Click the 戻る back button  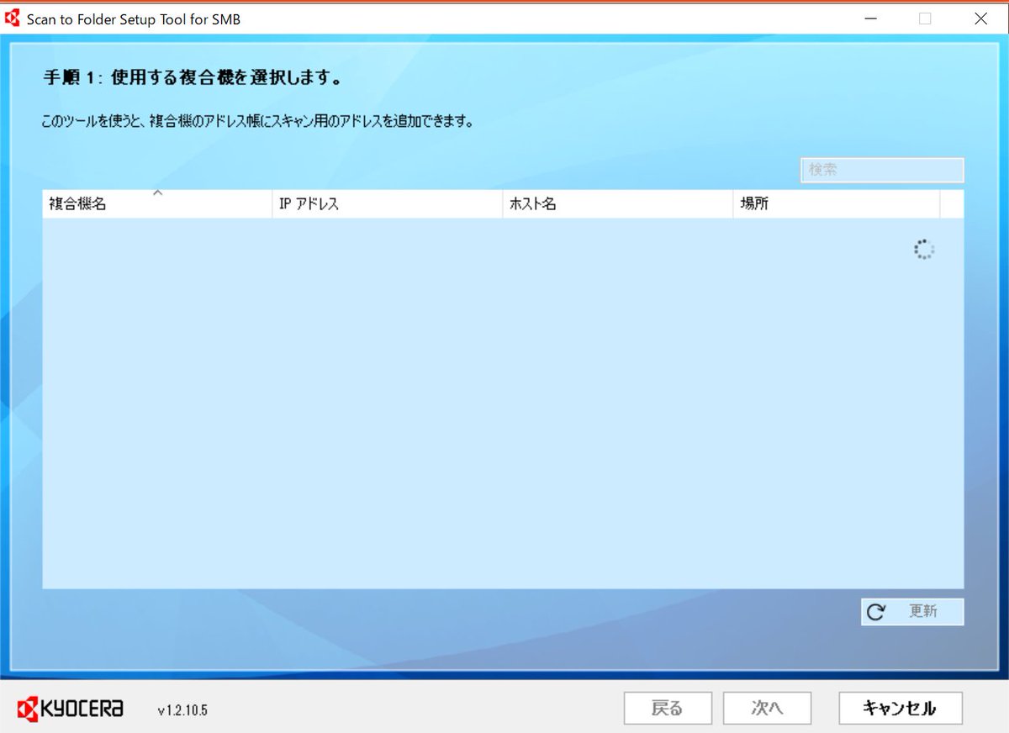(x=668, y=709)
